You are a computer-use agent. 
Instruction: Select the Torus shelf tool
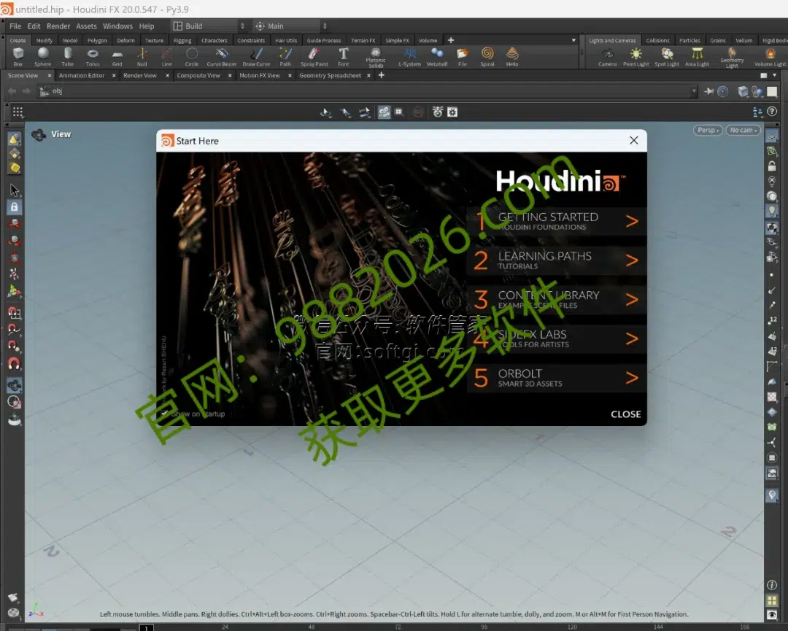(x=93, y=56)
